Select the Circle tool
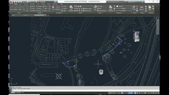 pos(20,8)
